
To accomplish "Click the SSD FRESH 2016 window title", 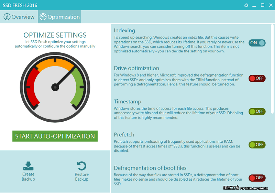I will [20, 5].
